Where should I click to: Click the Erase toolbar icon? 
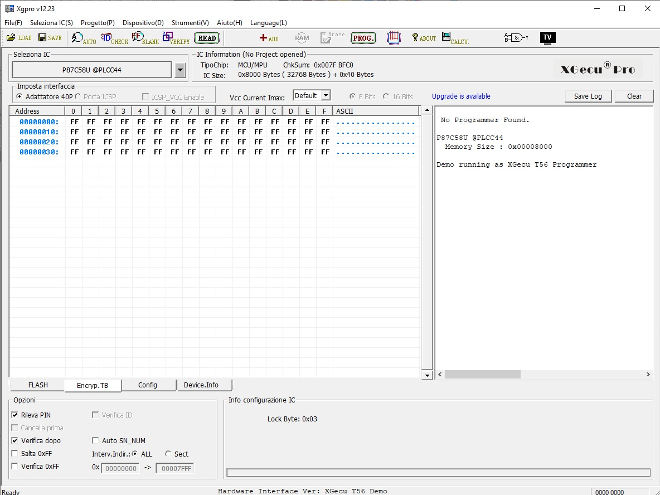click(333, 38)
